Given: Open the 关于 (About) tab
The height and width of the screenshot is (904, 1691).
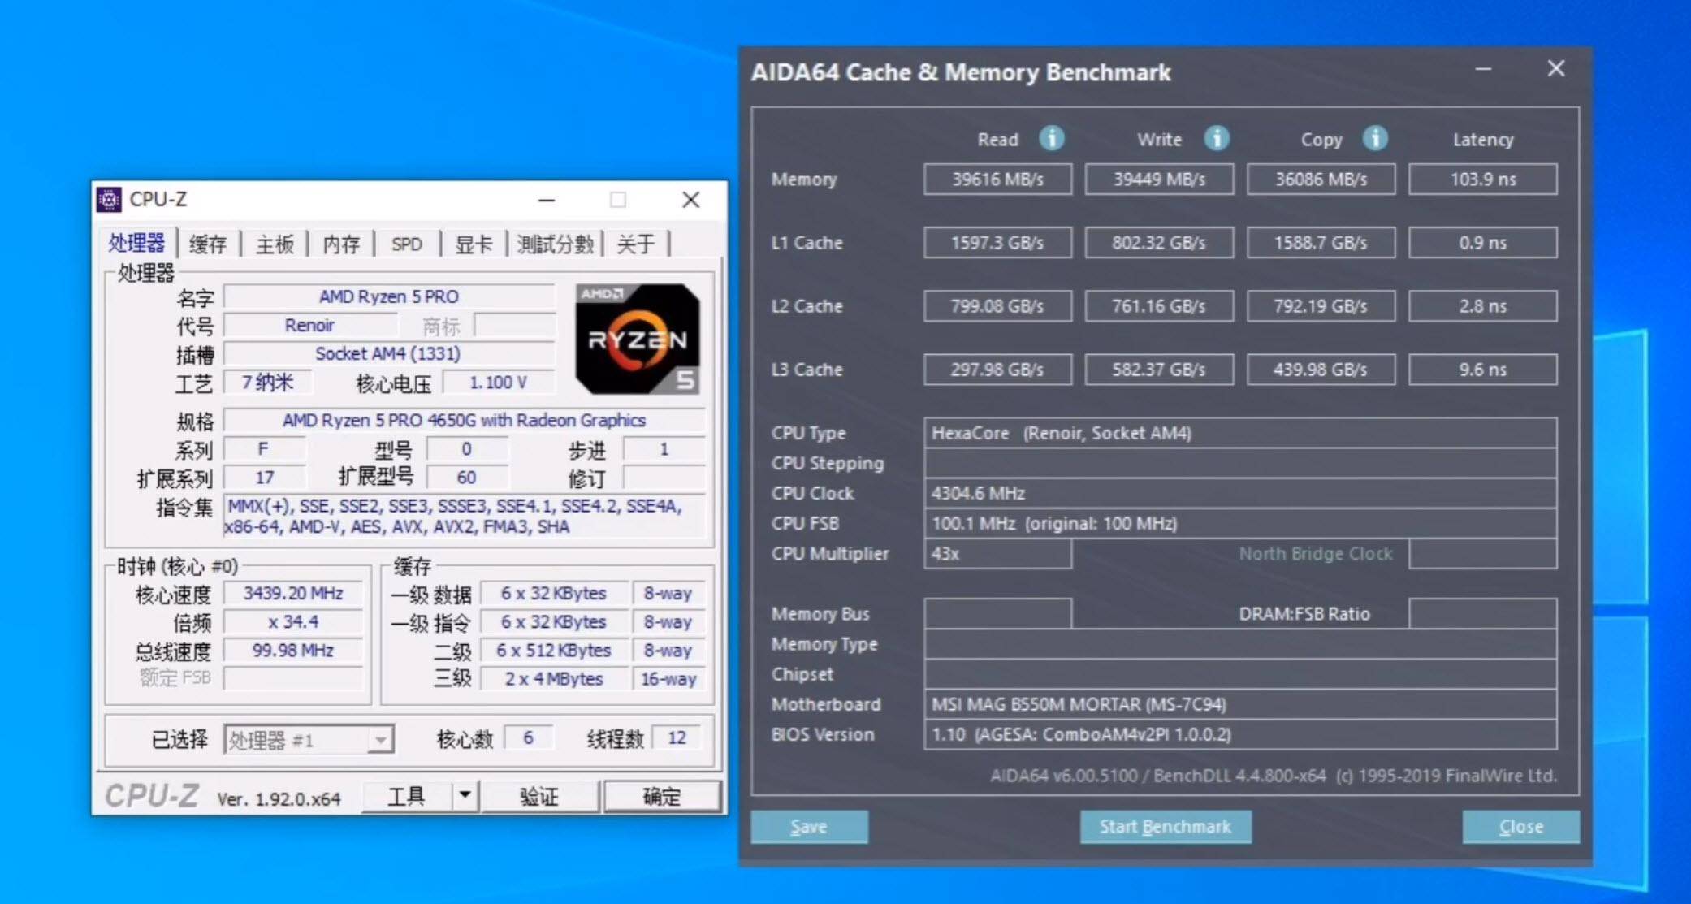Looking at the screenshot, I should pyautogui.click(x=636, y=244).
